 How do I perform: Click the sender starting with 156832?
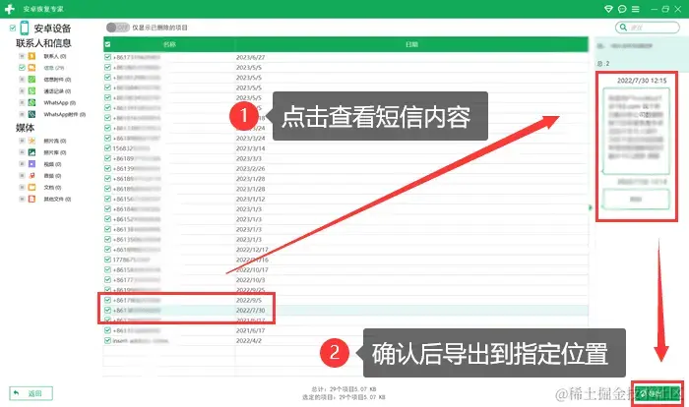(x=131, y=148)
